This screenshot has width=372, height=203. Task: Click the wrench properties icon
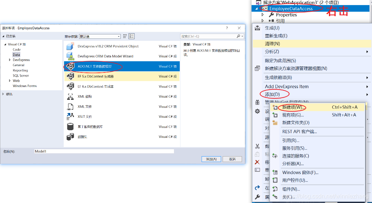tap(257, 197)
